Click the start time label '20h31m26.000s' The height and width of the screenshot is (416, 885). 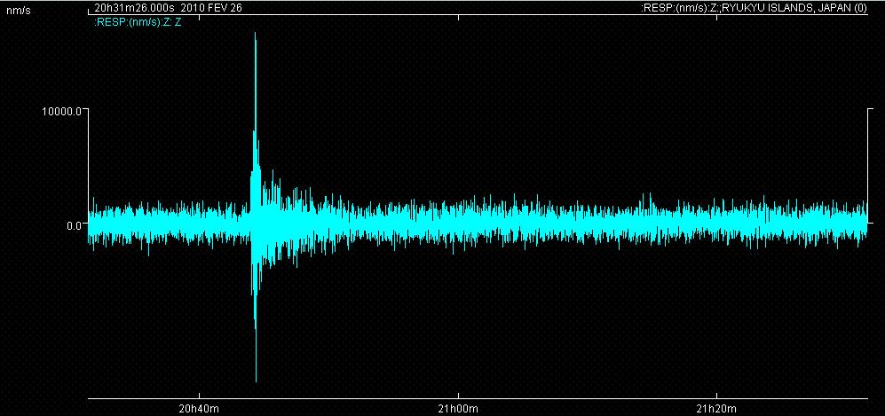coord(134,9)
